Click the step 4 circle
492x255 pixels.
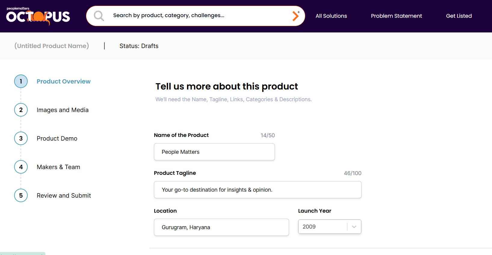point(21,167)
